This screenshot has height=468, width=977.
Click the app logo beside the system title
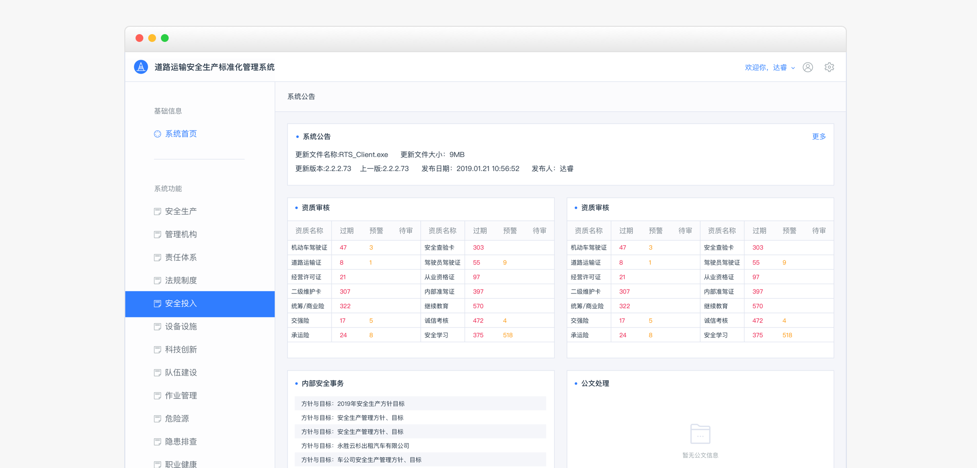click(x=140, y=67)
